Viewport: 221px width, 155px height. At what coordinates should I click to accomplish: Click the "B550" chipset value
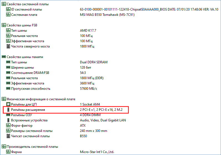click(x=84, y=136)
